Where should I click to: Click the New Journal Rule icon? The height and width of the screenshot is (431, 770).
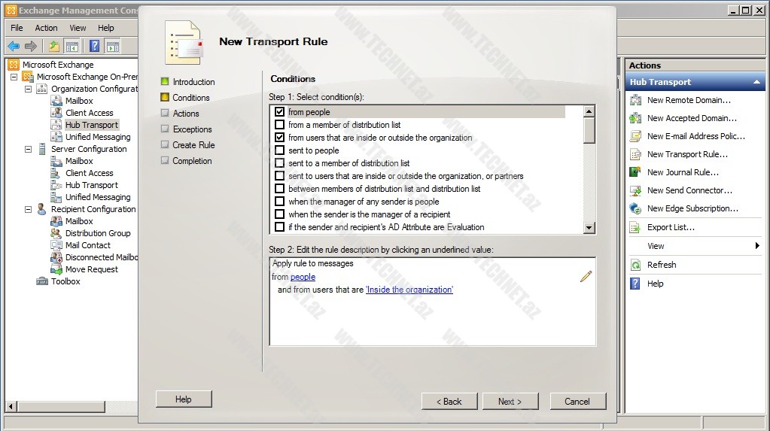point(635,172)
